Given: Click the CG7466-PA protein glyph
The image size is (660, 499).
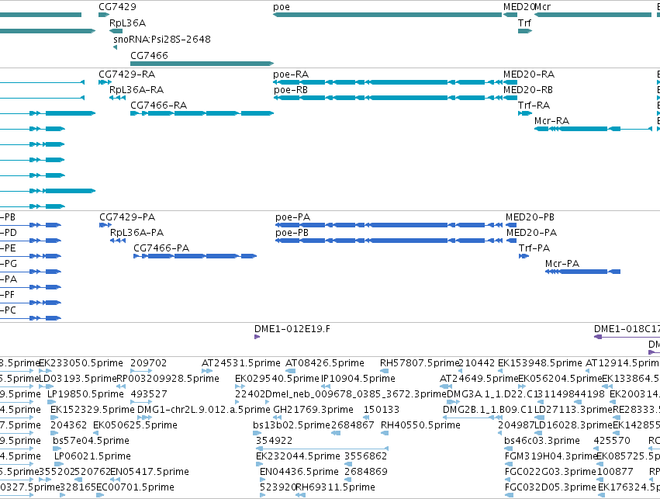Looking at the screenshot, I should click(x=195, y=256).
